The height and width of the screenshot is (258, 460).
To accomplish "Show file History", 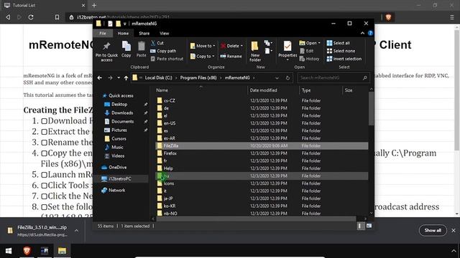I will click(x=309, y=59).
